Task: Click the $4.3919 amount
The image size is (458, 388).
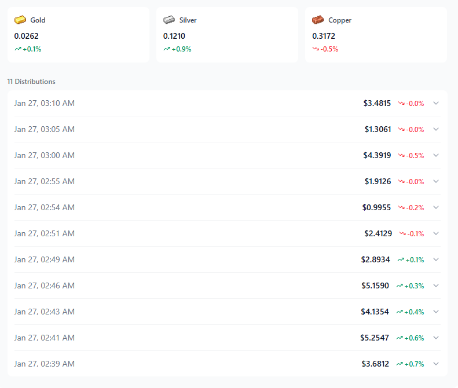Action: point(377,155)
